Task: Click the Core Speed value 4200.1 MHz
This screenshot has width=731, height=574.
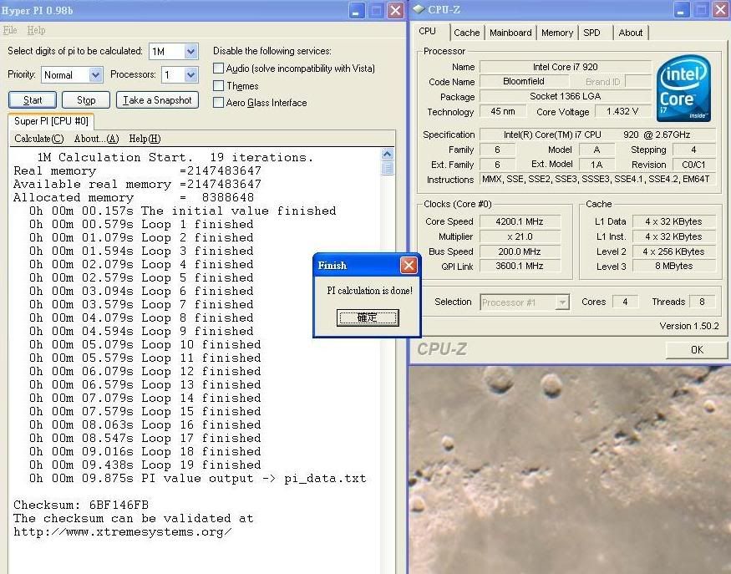Action: tap(520, 221)
